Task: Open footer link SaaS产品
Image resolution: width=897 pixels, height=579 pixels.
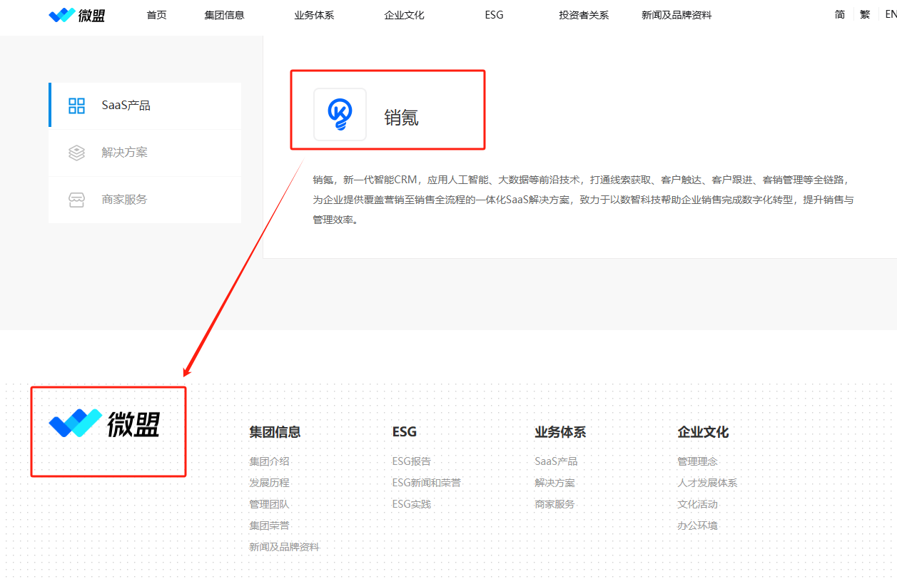Action: (x=556, y=461)
